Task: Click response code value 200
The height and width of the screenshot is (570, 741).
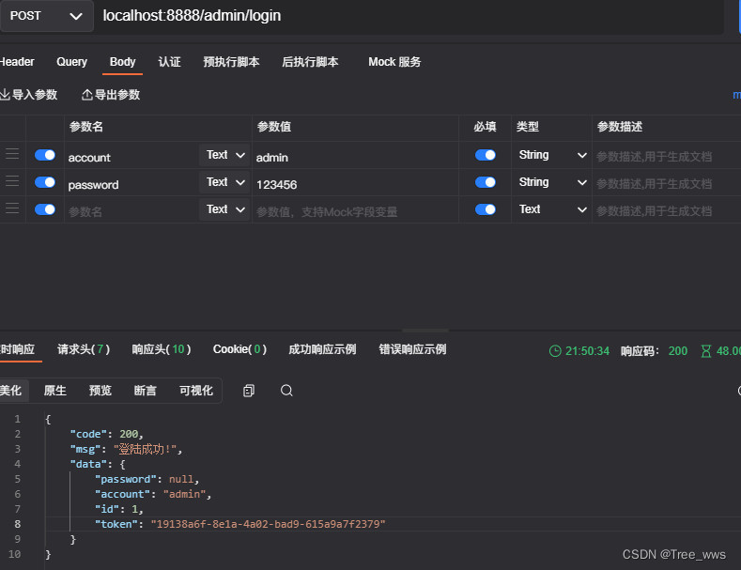Action: point(678,351)
